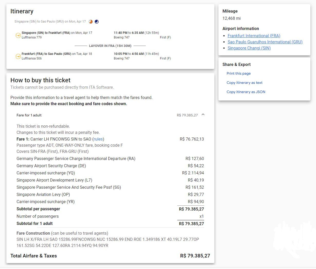This screenshot has width=316, height=269.
Task: Click the How to buy this ticket heading
Action: [41, 80]
